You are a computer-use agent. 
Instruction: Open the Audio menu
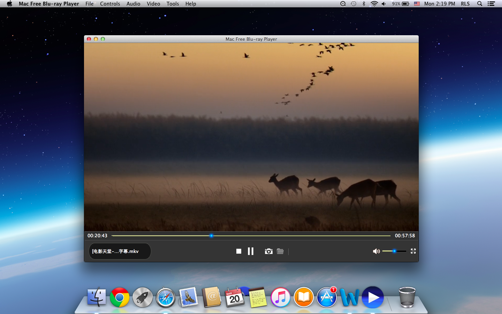[133, 4]
